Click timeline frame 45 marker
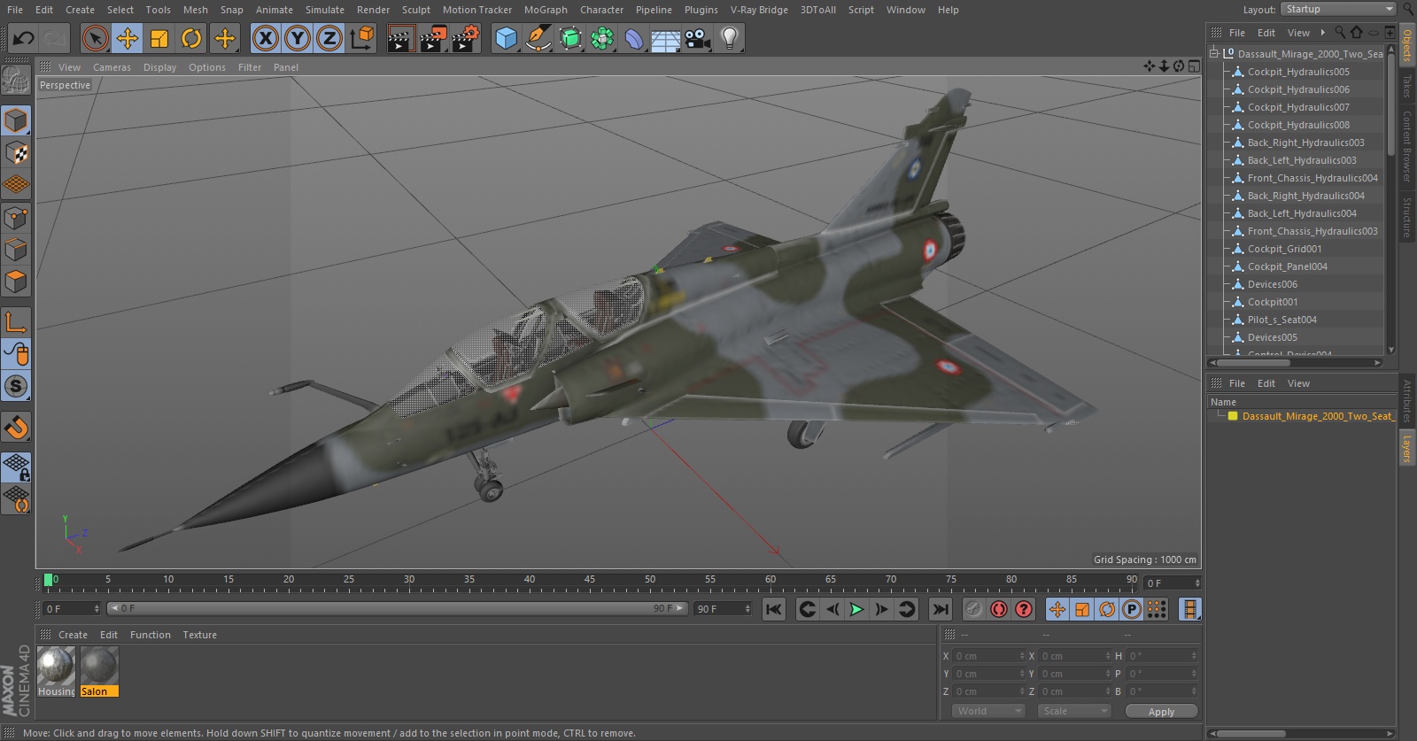1417x741 pixels. click(x=590, y=580)
